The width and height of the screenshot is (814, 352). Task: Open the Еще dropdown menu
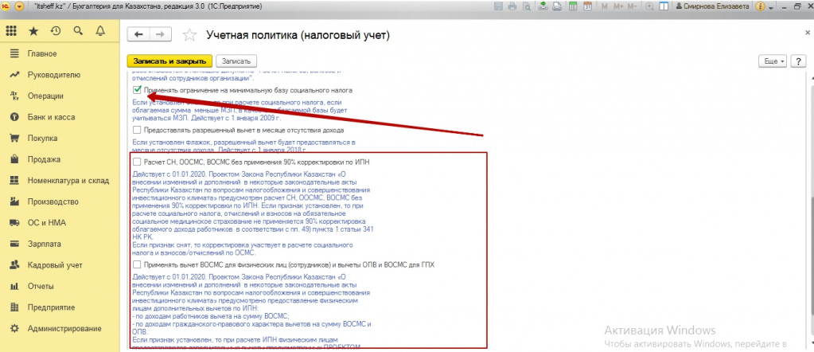click(x=773, y=61)
